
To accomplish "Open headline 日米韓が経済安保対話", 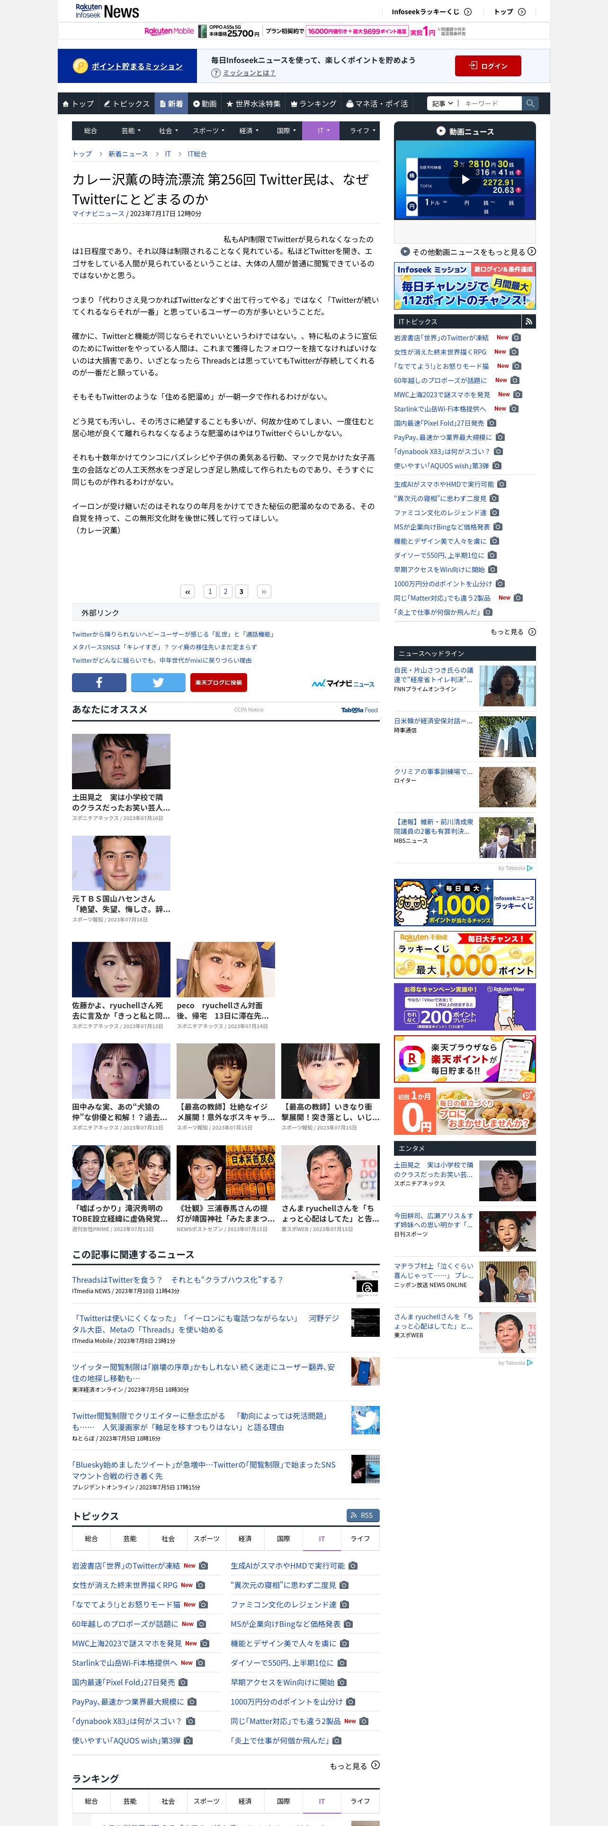I will coord(433,721).
